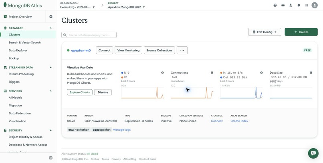Click the View Monitoring button

(128, 50)
